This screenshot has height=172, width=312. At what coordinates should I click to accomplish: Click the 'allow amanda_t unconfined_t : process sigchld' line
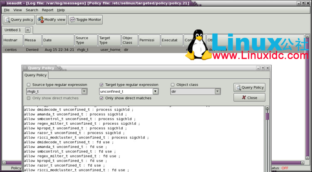[x=75, y=114]
